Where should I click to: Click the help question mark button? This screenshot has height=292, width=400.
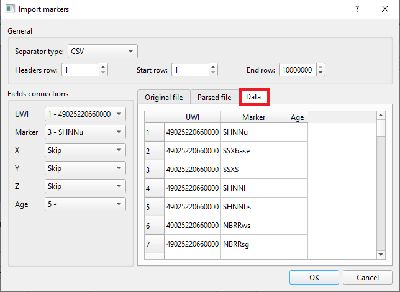tap(357, 9)
